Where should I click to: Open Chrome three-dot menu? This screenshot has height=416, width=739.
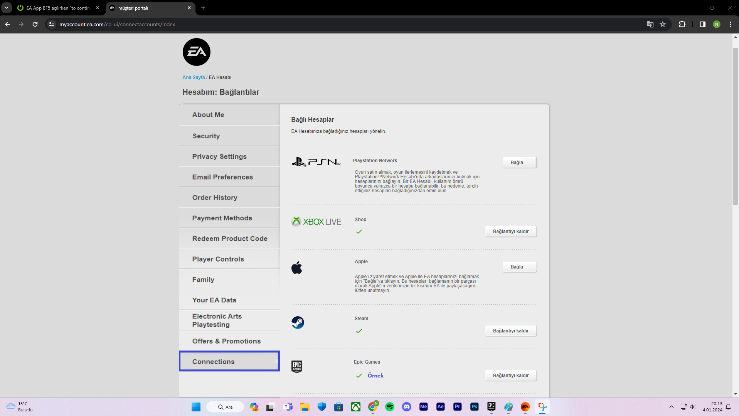pyautogui.click(x=731, y=24)
